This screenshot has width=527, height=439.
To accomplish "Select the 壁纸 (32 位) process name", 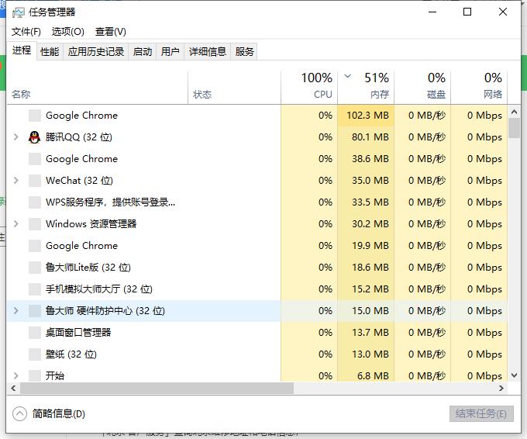I will coord(71,354).
